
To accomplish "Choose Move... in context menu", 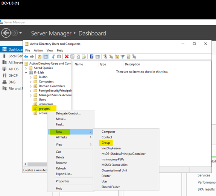I will click(70, 119).
